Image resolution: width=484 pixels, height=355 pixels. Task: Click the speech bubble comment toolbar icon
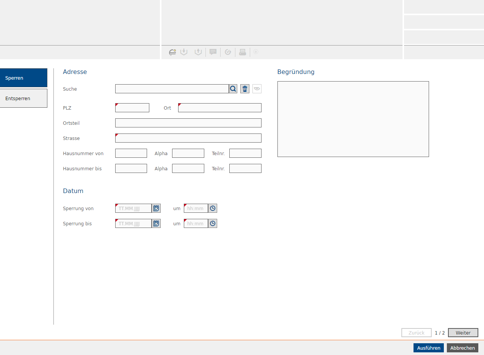point(213,52)
